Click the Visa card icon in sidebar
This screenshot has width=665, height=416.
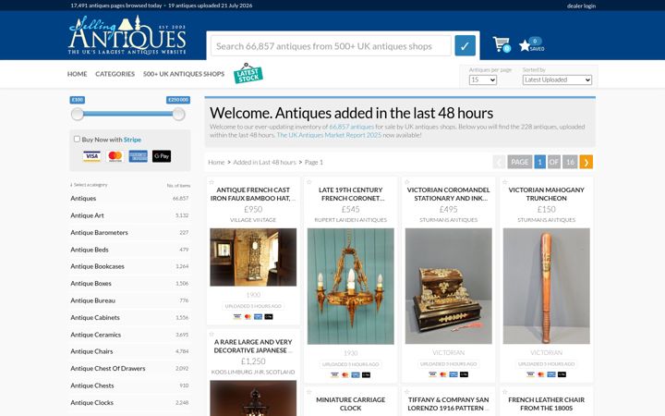[91, 156]
